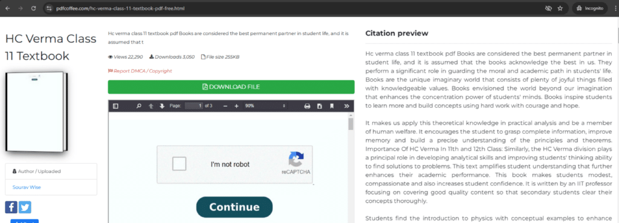Click the File size 255KB text

coord(220,57)
